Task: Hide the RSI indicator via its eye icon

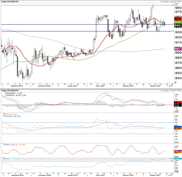Action: click(x=4, y=114)
